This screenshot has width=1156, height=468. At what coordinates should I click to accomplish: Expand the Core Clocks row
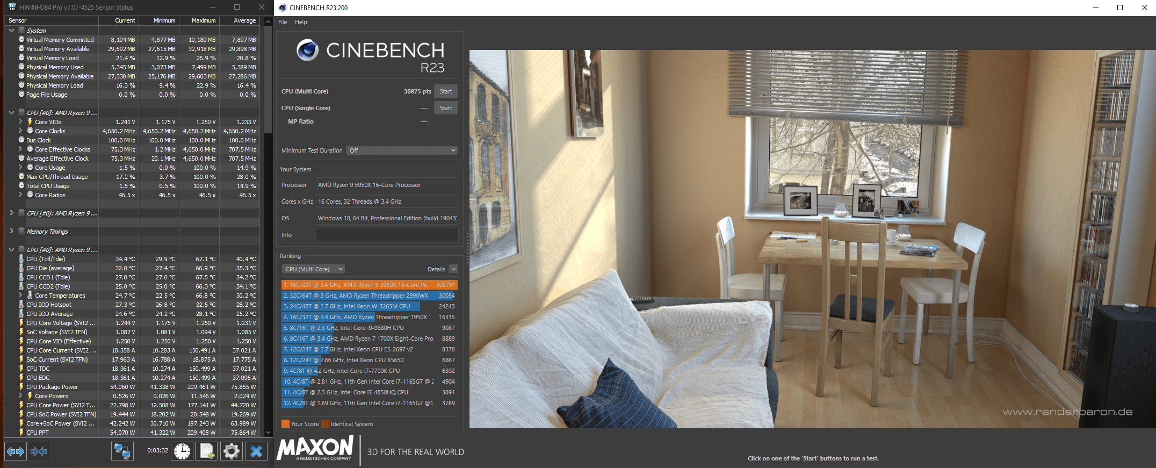point(20,131)
